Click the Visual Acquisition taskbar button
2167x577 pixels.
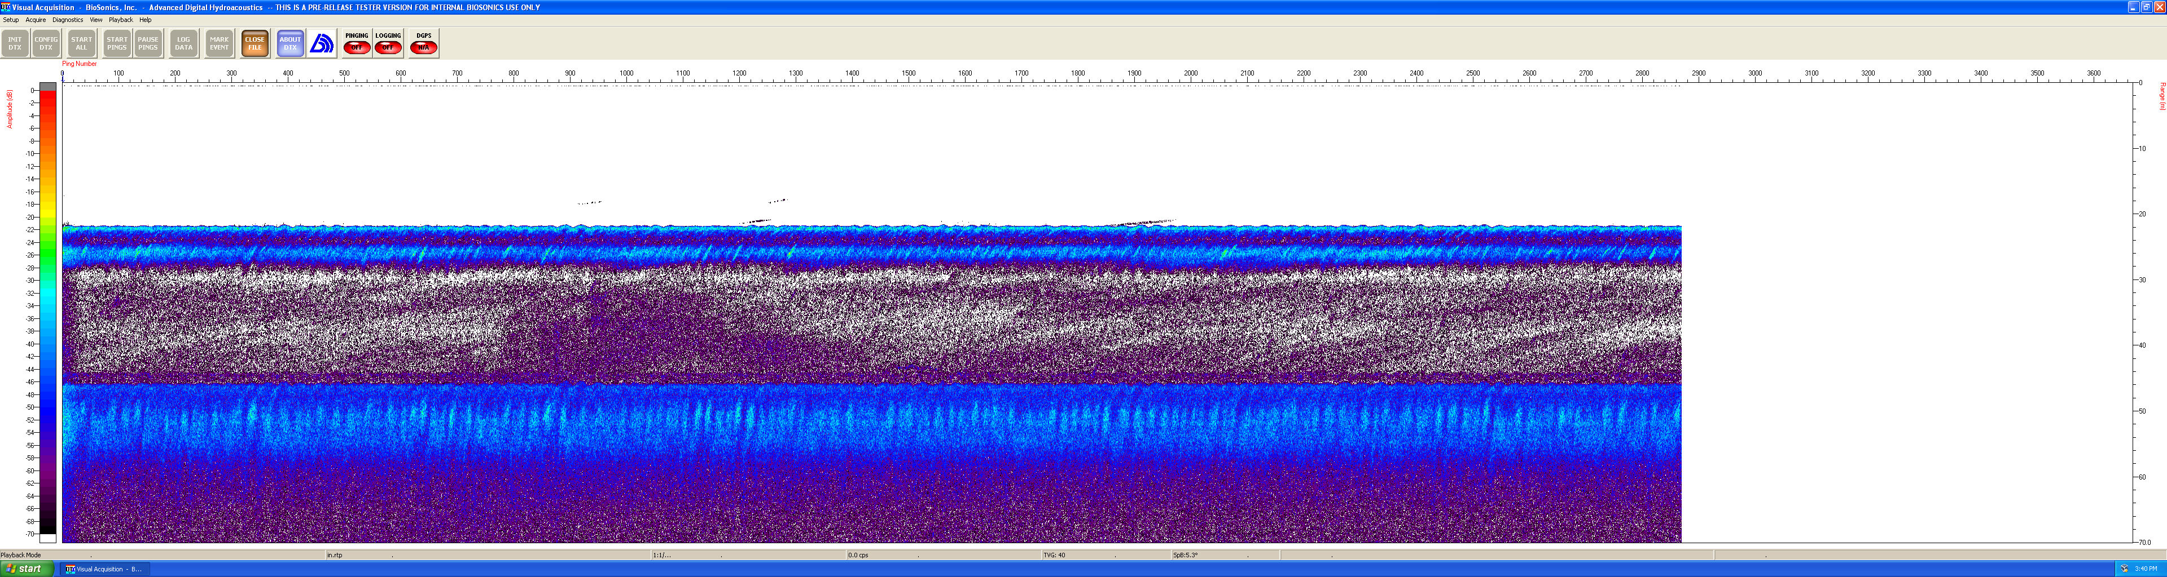(x=105, y=569)
